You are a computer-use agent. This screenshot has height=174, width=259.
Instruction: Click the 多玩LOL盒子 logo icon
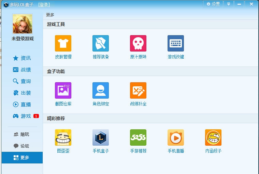[x=6, y=5]
